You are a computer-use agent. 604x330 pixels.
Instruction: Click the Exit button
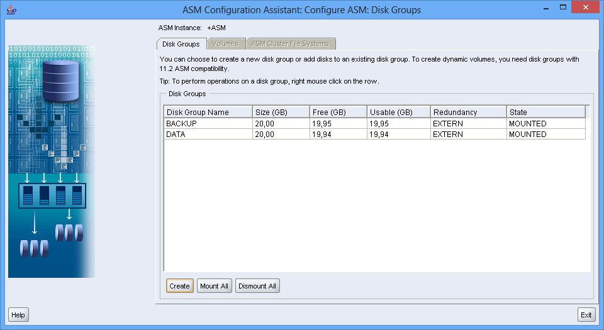[x=586, y=315]
